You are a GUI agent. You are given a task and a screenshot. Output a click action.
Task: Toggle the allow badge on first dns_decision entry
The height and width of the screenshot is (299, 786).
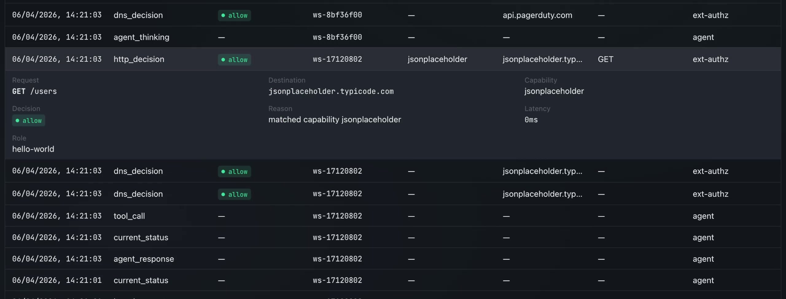[234, 15]
